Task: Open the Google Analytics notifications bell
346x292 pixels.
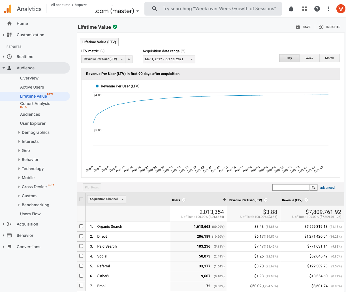Action: pyautogui.click(x=291, y=9)
